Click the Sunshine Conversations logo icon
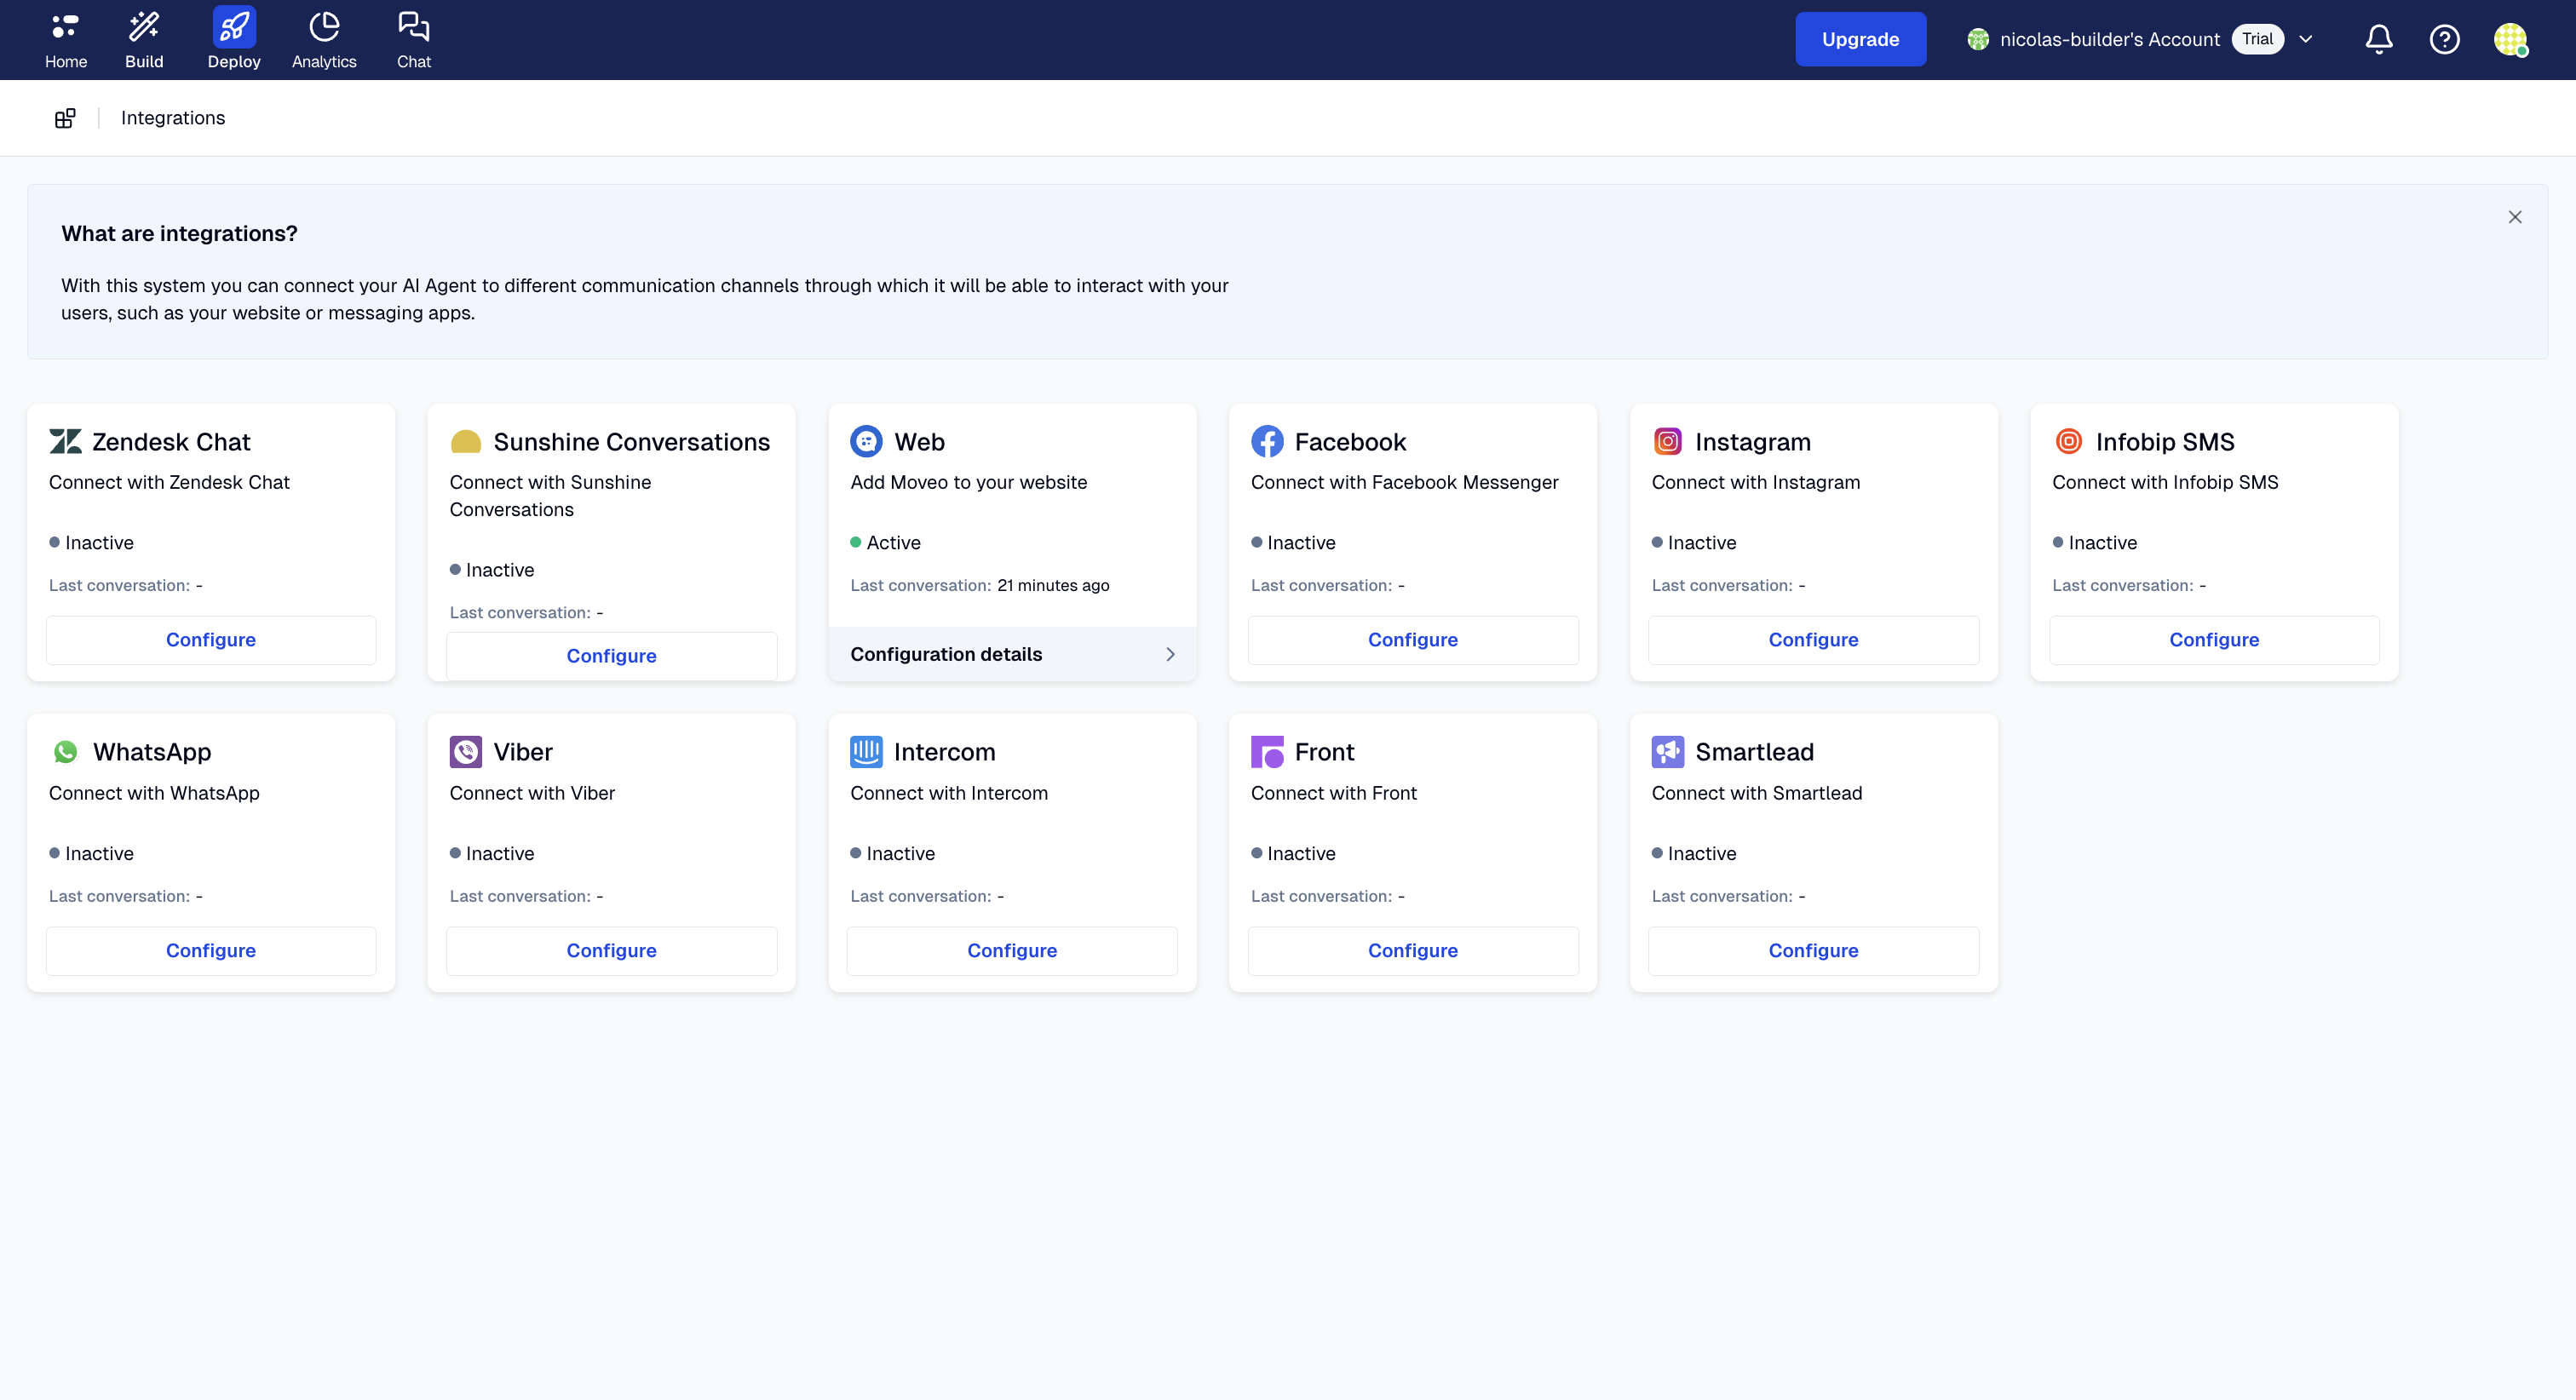Image resolution: width=2576 pixels, height=1400 pixels. [x=466, y=441]
